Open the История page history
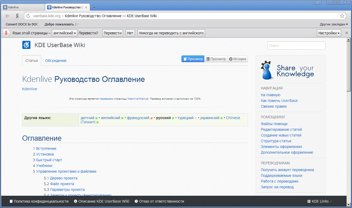 tap(238, 59)
